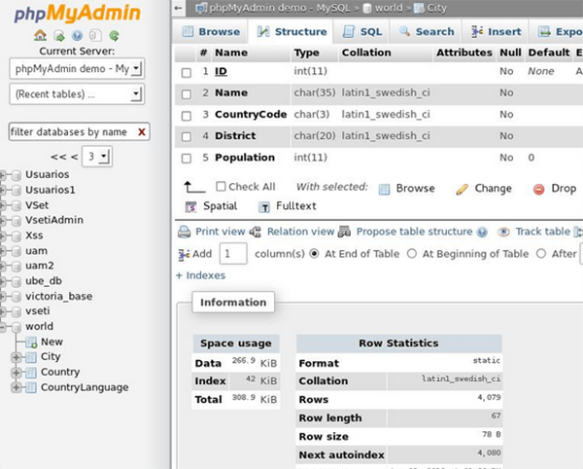Screen dimensions: 583x469
Task: Click the City table icon in tree
Action: (x=31, y=357)
